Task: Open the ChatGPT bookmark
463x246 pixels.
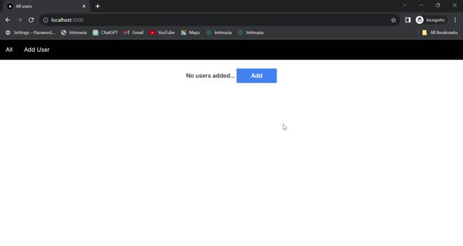Action: coord(105,33)
